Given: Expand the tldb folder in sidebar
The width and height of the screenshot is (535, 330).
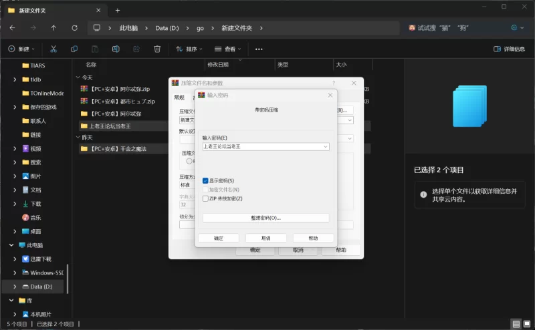Looking at the screenshot, I should pos(15,79).
